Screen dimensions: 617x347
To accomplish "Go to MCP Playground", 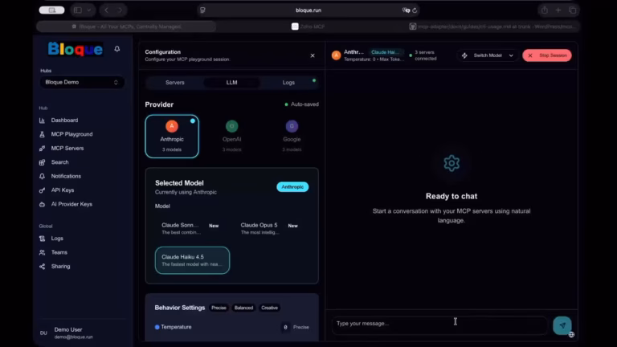I will tap(72, 134).
